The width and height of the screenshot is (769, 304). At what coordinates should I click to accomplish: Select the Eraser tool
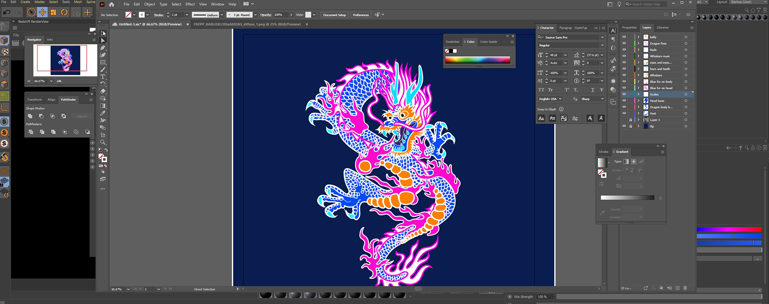point(103,91)
